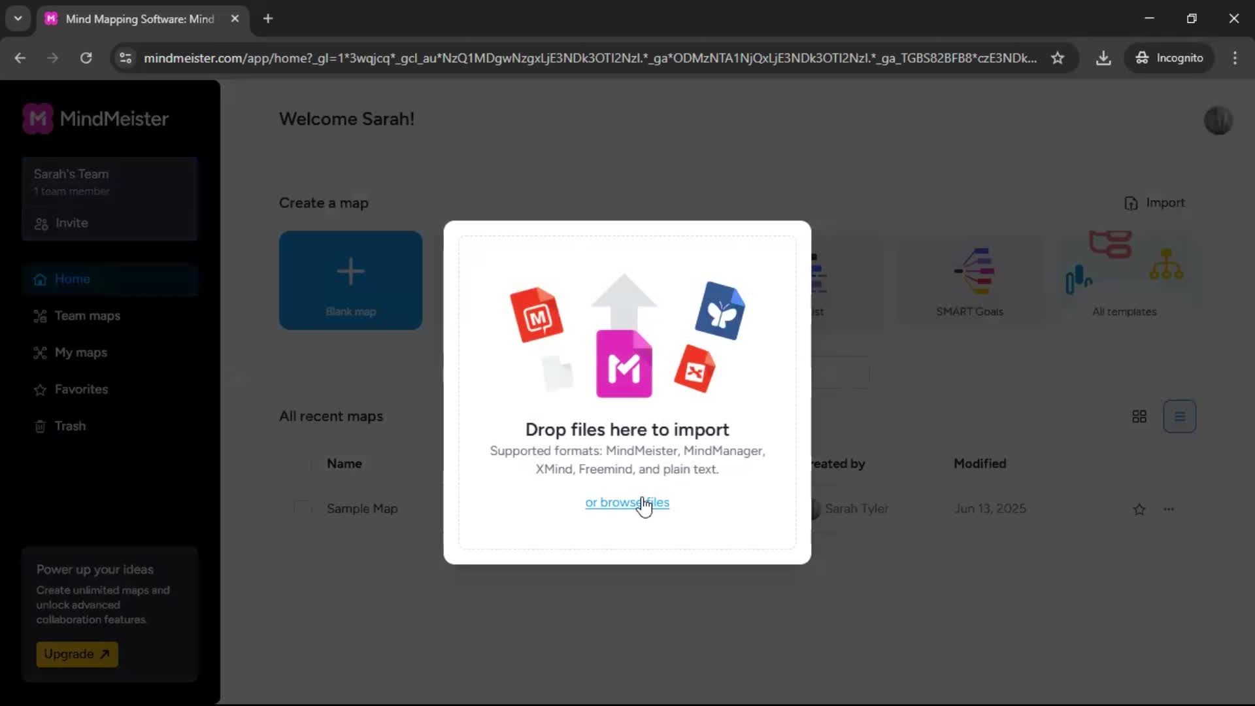Click the Incognito indicator
Screen dimensions: 1255x706
[x=1169, y=58]
